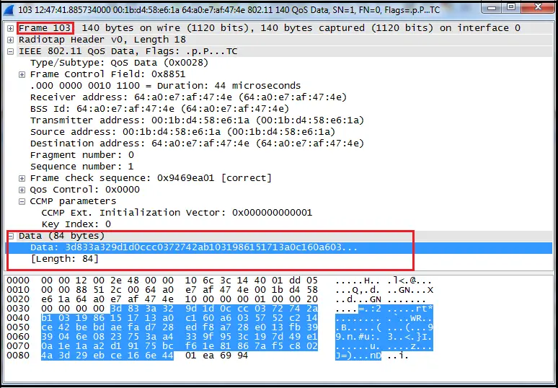Screen dimensions: 558x388
Task: Click hex offset 0020 in bytes pane
Action: [x=18, y=299]
